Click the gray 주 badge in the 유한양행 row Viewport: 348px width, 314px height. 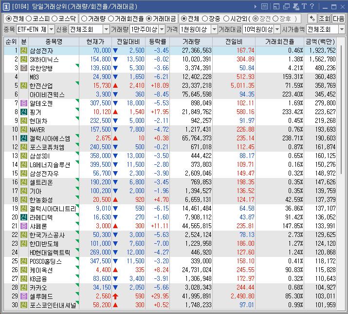(23, 68)
